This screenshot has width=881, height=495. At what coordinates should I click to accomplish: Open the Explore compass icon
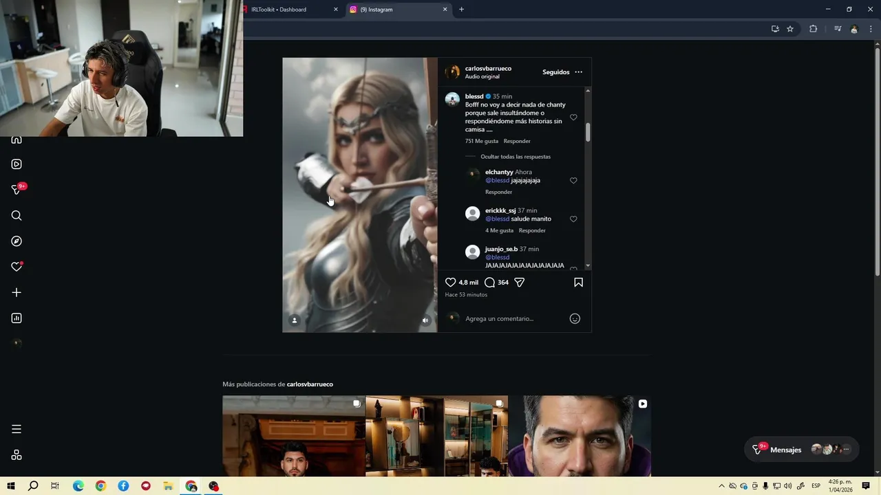tap(17, 241)
